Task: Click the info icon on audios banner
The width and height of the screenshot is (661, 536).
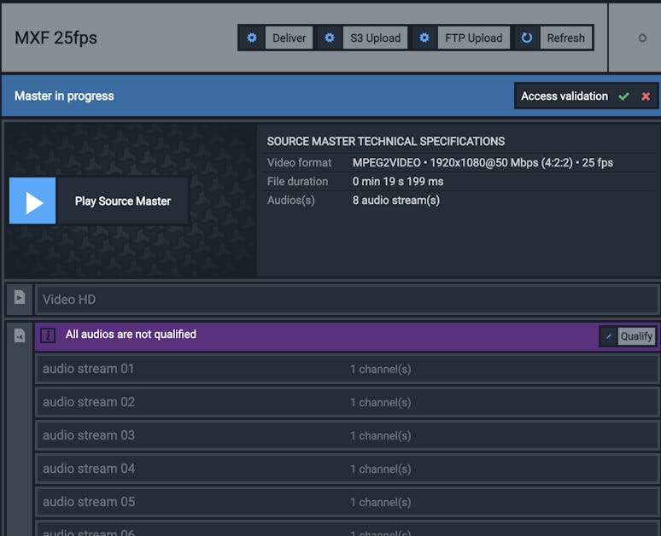Action: pos(48,335)
